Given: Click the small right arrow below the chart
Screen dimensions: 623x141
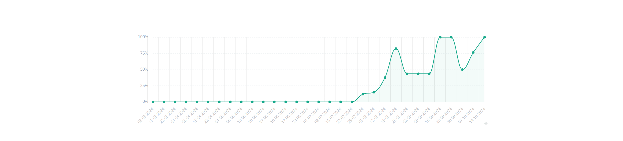Looking at the screenshot, I should 486,123.
